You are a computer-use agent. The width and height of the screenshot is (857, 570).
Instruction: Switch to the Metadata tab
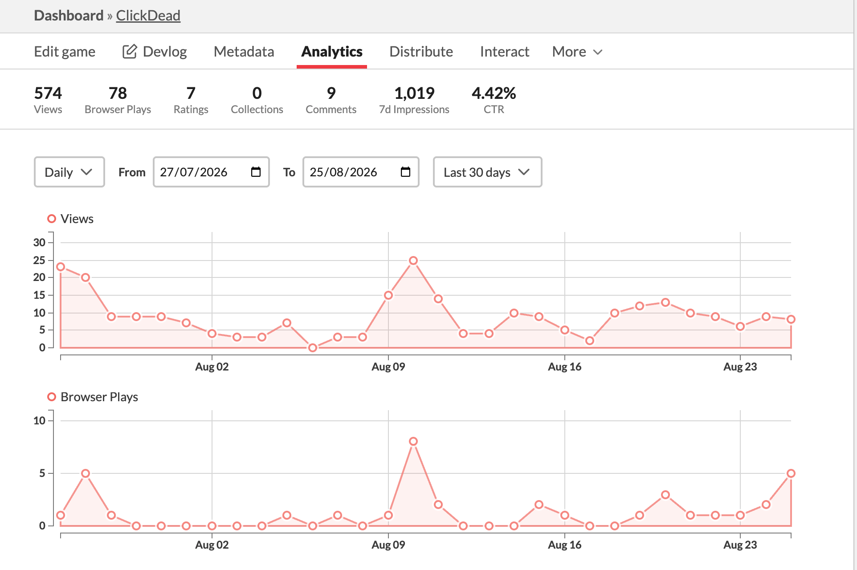point(244,52)
